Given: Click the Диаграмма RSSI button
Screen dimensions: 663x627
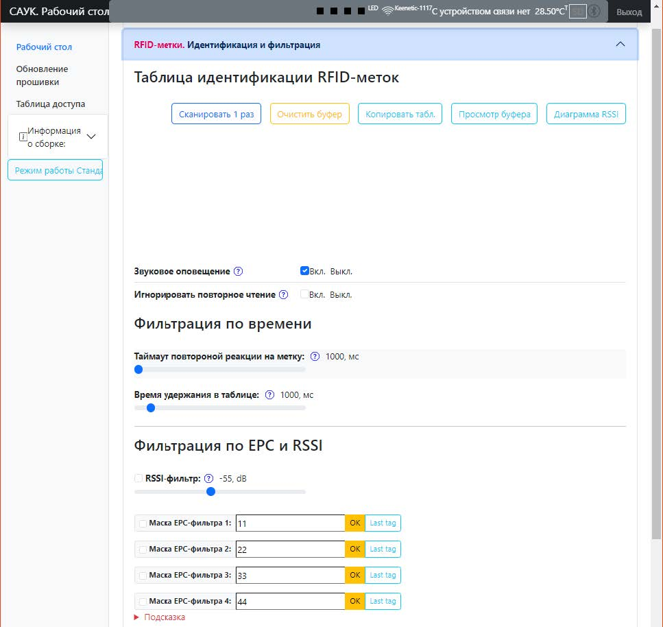Looking at the screenshot, I should [586, 115].
